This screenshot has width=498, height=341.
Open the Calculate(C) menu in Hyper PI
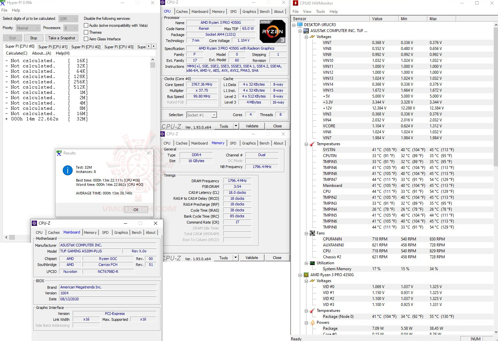[x=17, y=53]
